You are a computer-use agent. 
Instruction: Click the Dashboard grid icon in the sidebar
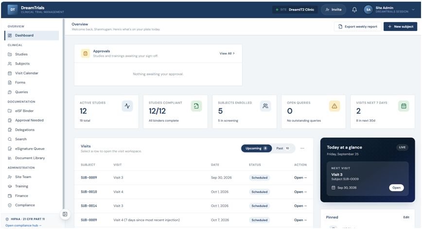pyautogui.click(x=10, y=35)
